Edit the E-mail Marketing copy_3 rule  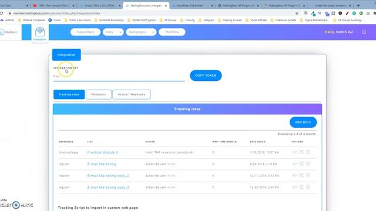[x=301, y=187]
